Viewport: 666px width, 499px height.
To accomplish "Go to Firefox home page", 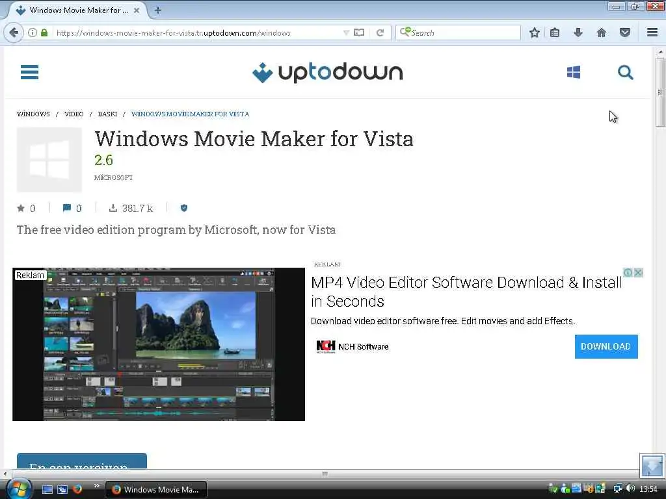I will (x=602, y=32).
